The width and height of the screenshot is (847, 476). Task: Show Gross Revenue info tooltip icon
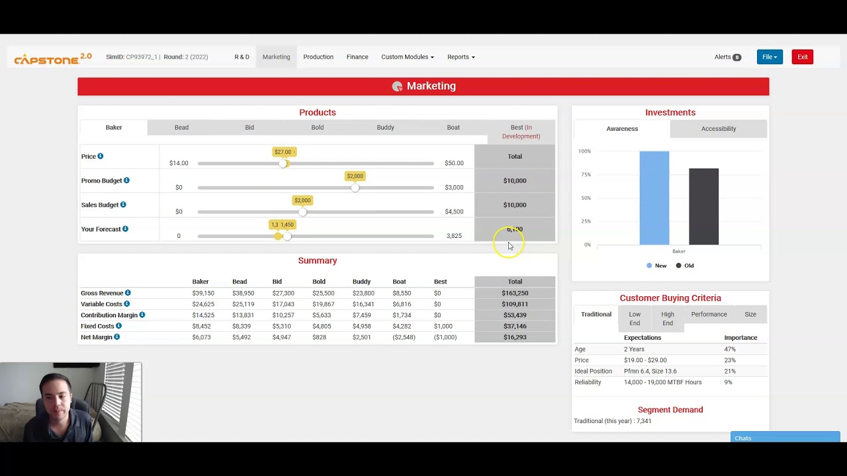click(128, 293)
